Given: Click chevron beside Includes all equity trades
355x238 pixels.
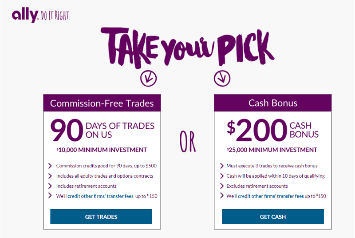Looking at the screenshot, I should tap(50, 176).
